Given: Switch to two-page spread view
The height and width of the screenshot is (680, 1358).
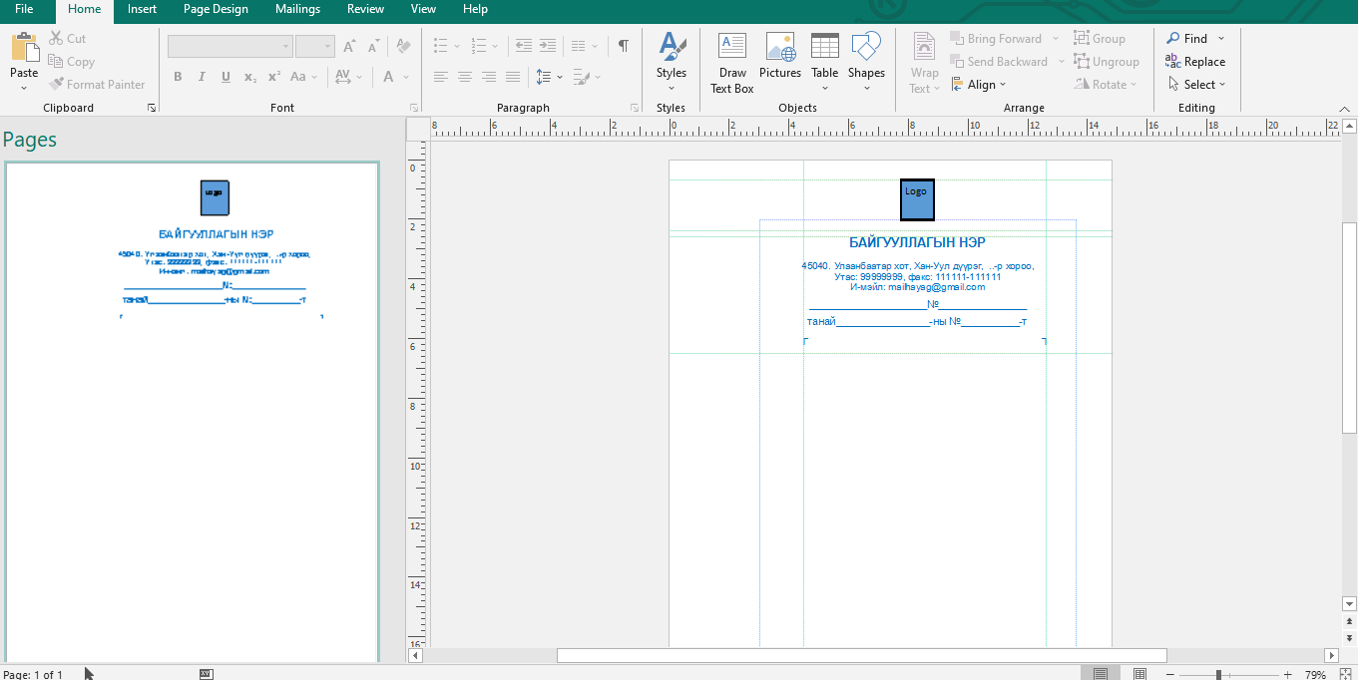Looking at the screenshot, I should point(1139,674).
